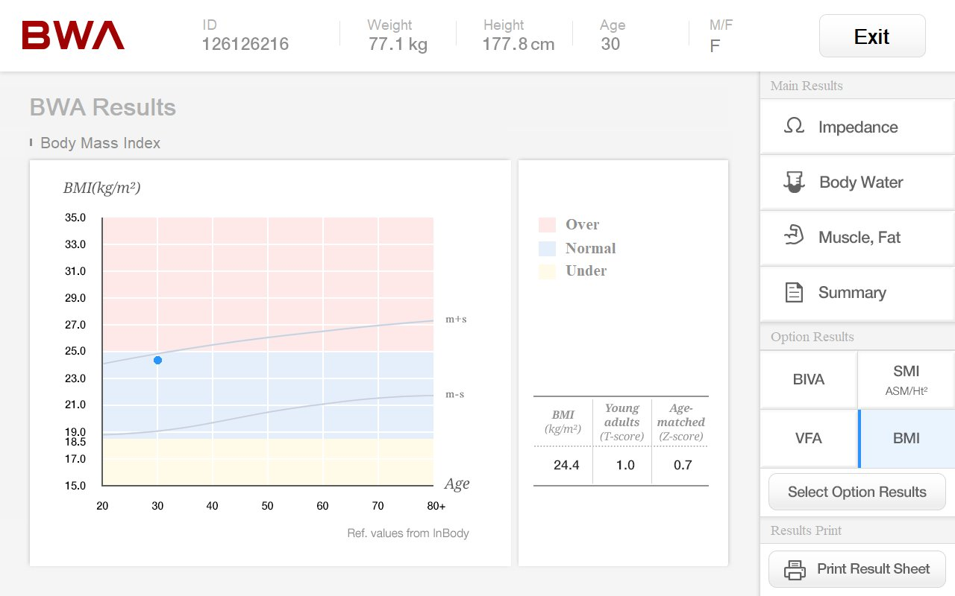Select the BMI results tab
The image size is (955, 596).
coord(907,439)
